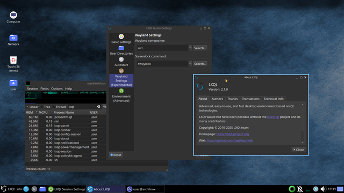Click the LXQt bird logo in About dialog
This screenshot has width=344, height=193.
pos(200,86)
